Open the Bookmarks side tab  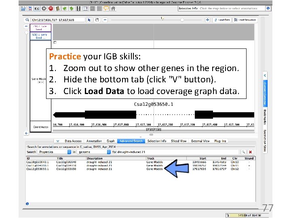pos(265,117)
